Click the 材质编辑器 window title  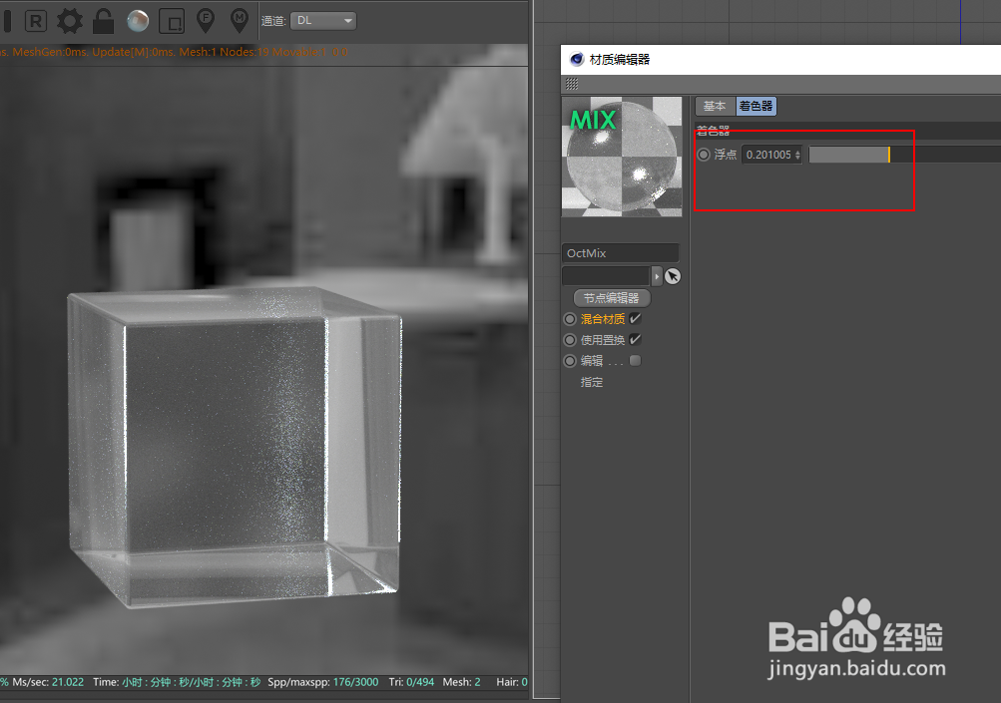pyautogui.click(x=619, y=59)
